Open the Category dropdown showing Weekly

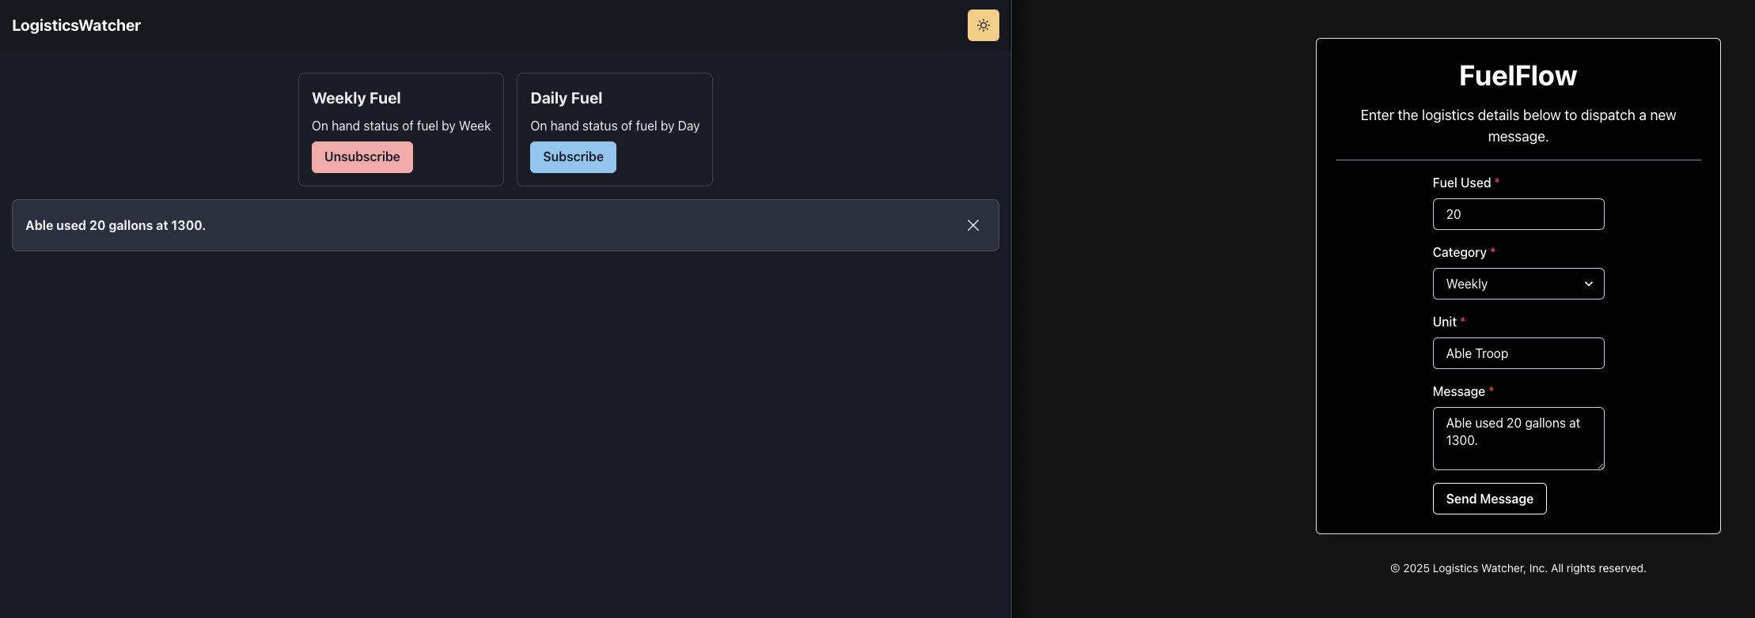click(x=1518, y=284)
